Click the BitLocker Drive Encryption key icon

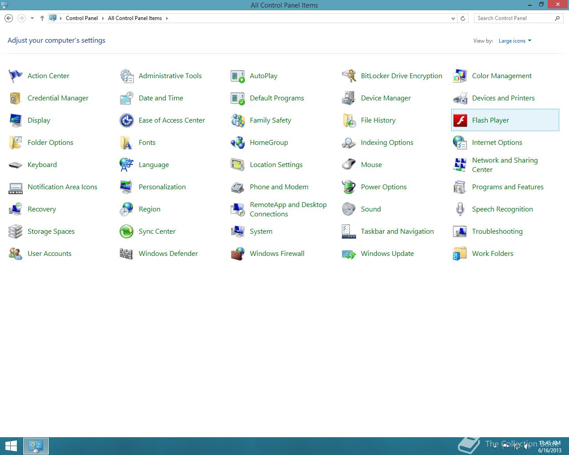(349, 76)
